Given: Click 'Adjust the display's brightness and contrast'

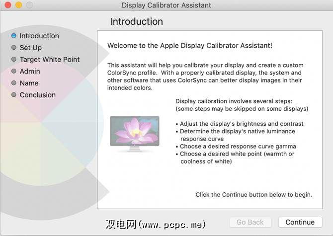Looking at the screenshot, I should [x=240, y=124].
